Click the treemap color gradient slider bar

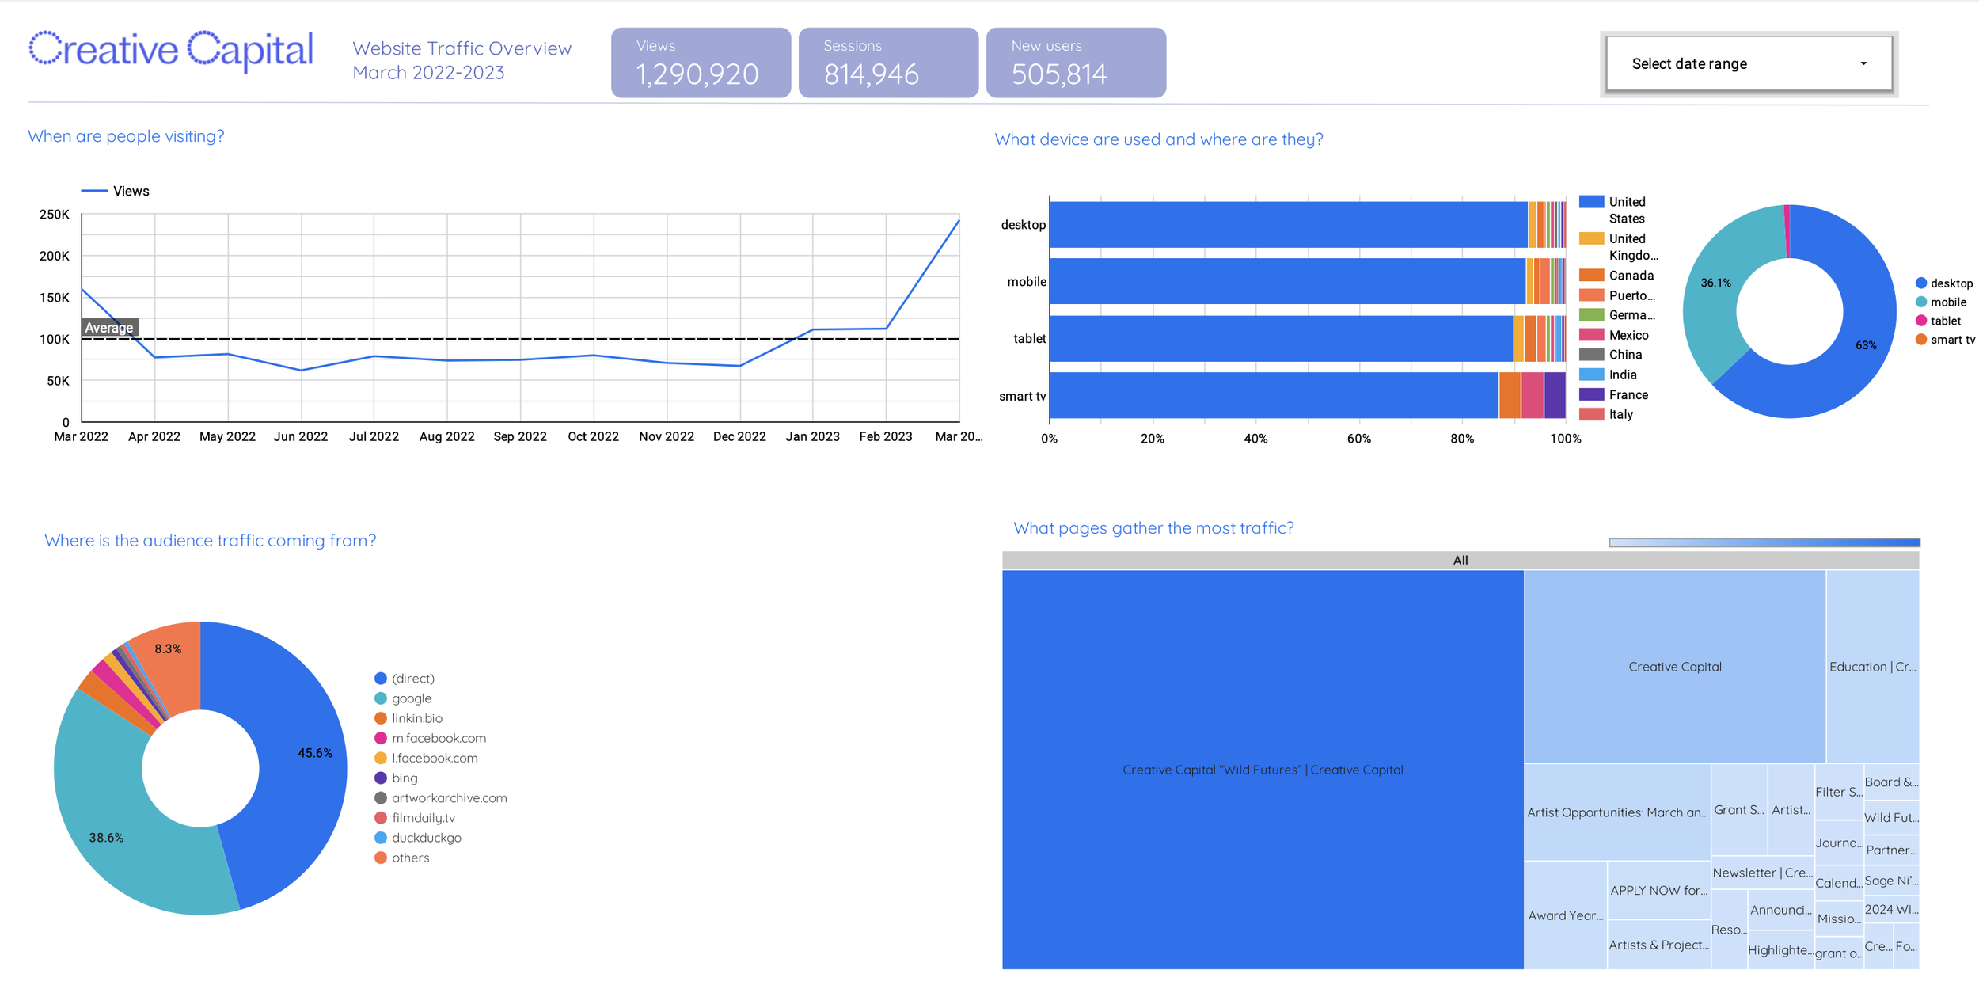pos(1764,542)
